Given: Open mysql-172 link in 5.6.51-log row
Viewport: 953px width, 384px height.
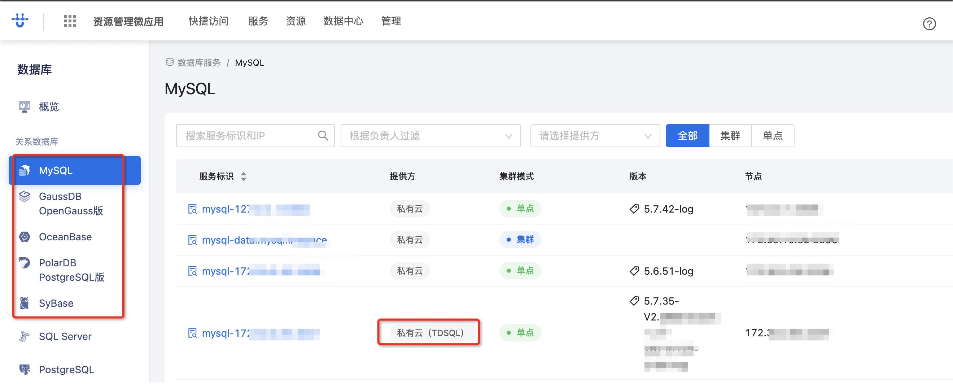Looking at the screenshot, I should tap(261, 271).
